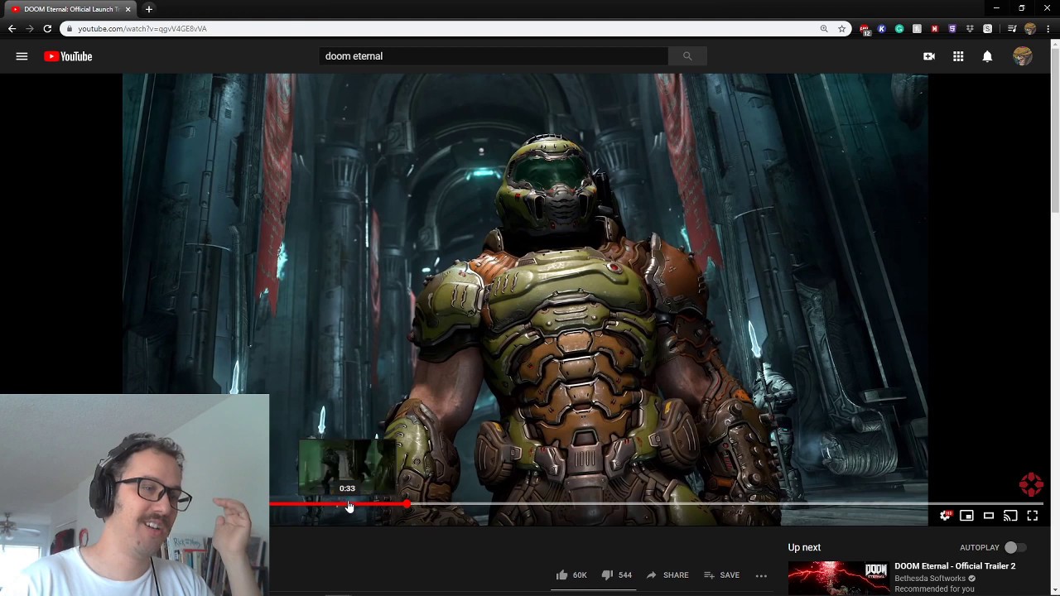Open more actions ellipsis under video

tap(761, 575)
